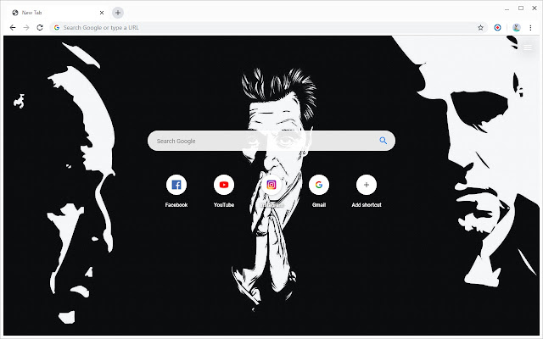The height and width of the screenshot is (339, 543).
Task: Close the browser window
Action: [535, 8]
